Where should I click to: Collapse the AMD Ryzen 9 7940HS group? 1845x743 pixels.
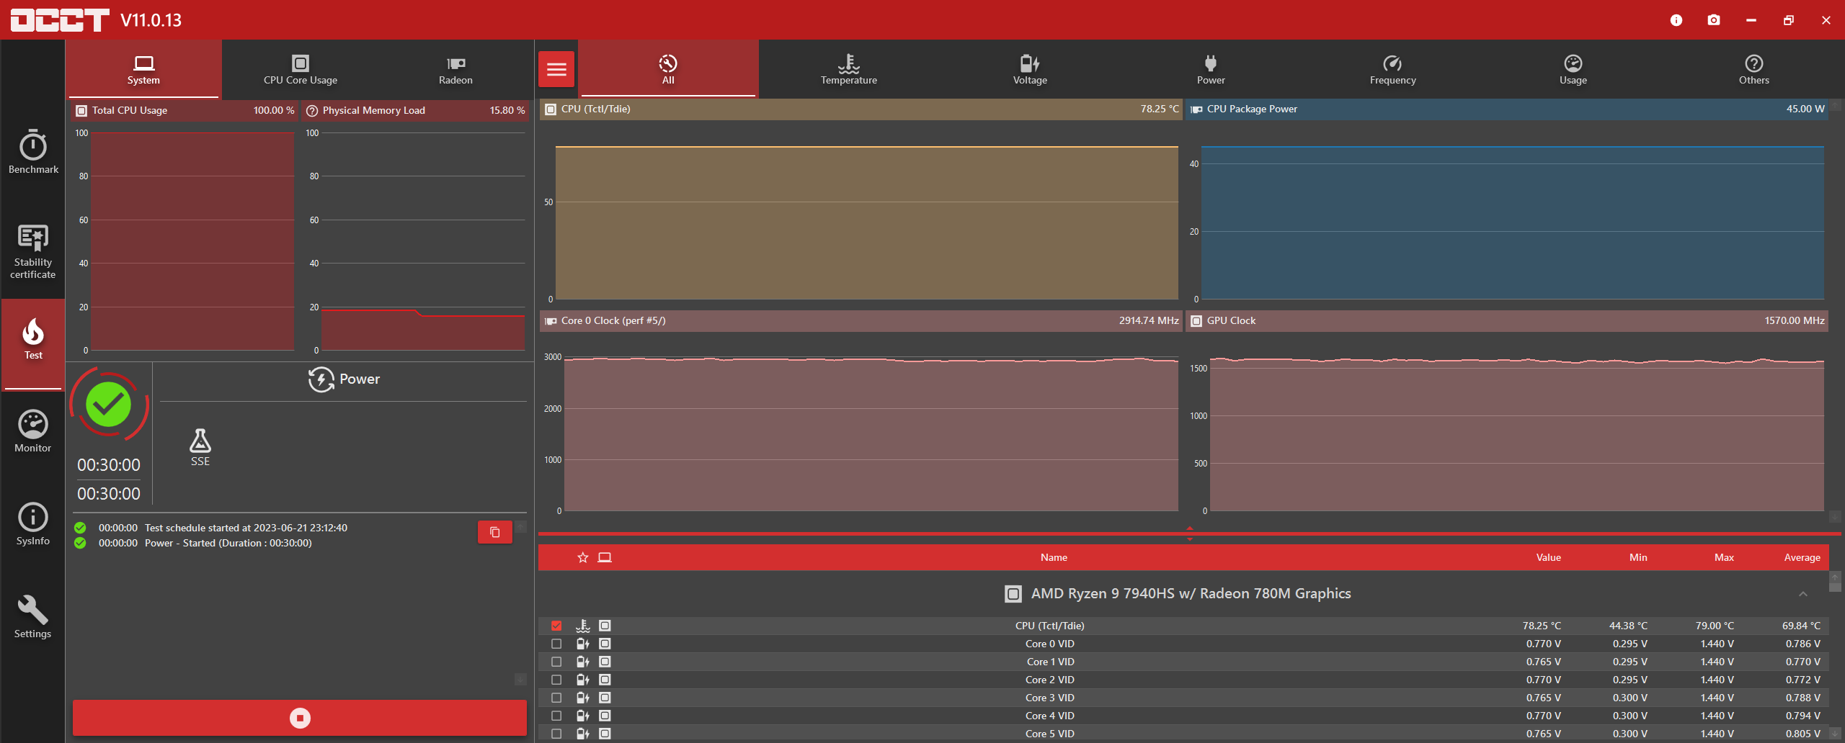(1802, 594)
